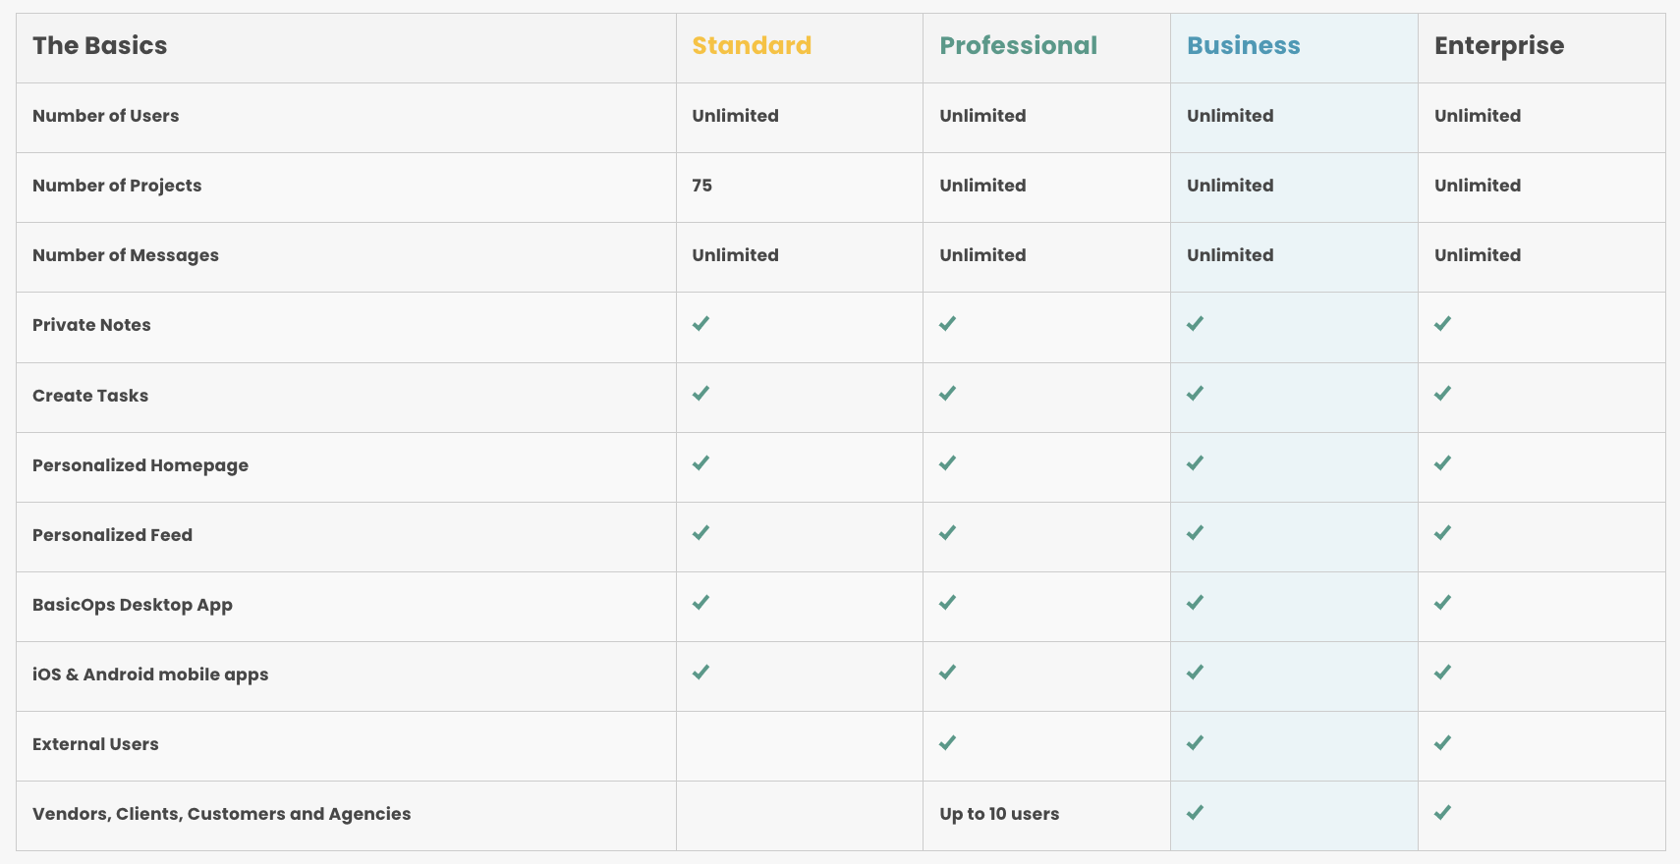Screen dimensions: 1680x864
Task: Click The Basics section heading
Action: pos(99,46)
